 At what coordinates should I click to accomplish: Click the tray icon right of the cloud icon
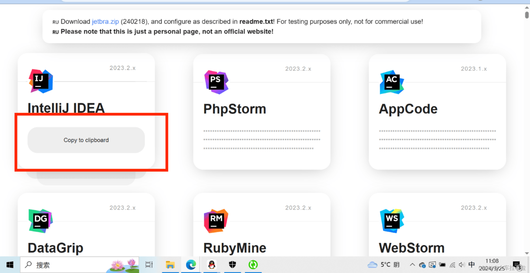pyautogui.click(x=432, y=265)
